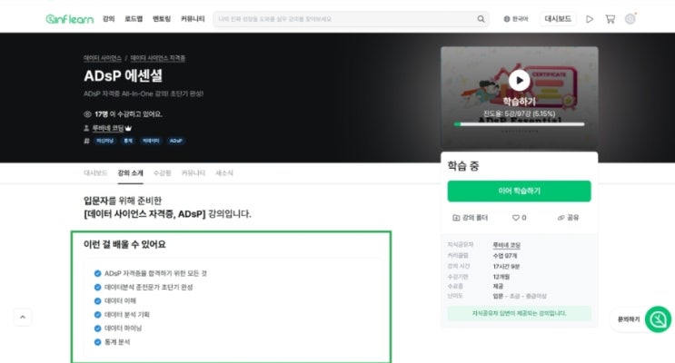This screenshot has width=675, height=363.
Task: Click the scroll-to-top chevron button
Action: (23, 317)
